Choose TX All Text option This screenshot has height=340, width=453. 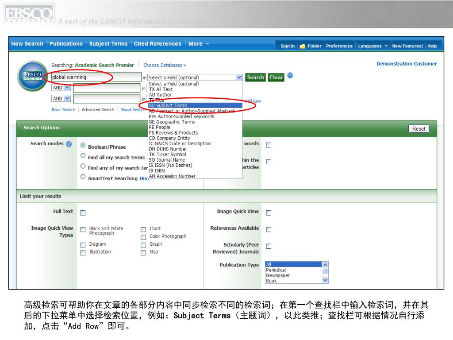point(195,89)
